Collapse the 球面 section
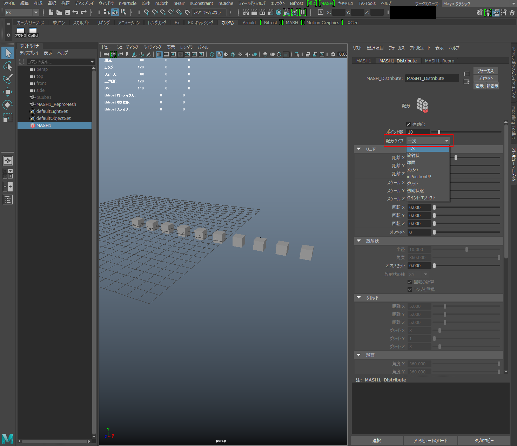The image size is (517, 446). coord(358,355)
